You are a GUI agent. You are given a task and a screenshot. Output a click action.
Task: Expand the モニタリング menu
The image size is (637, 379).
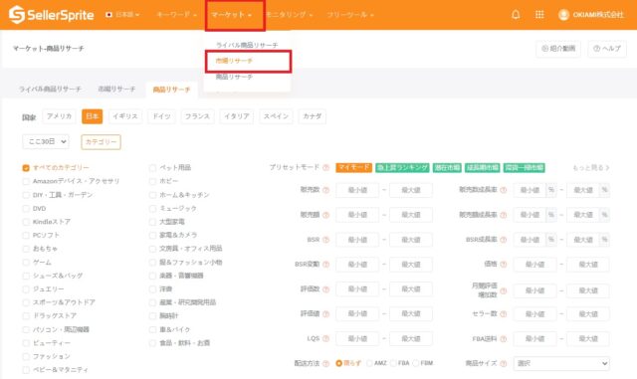click(x=289, y=15)
